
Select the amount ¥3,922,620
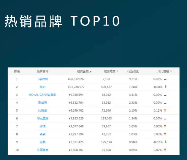pos(76,119)
